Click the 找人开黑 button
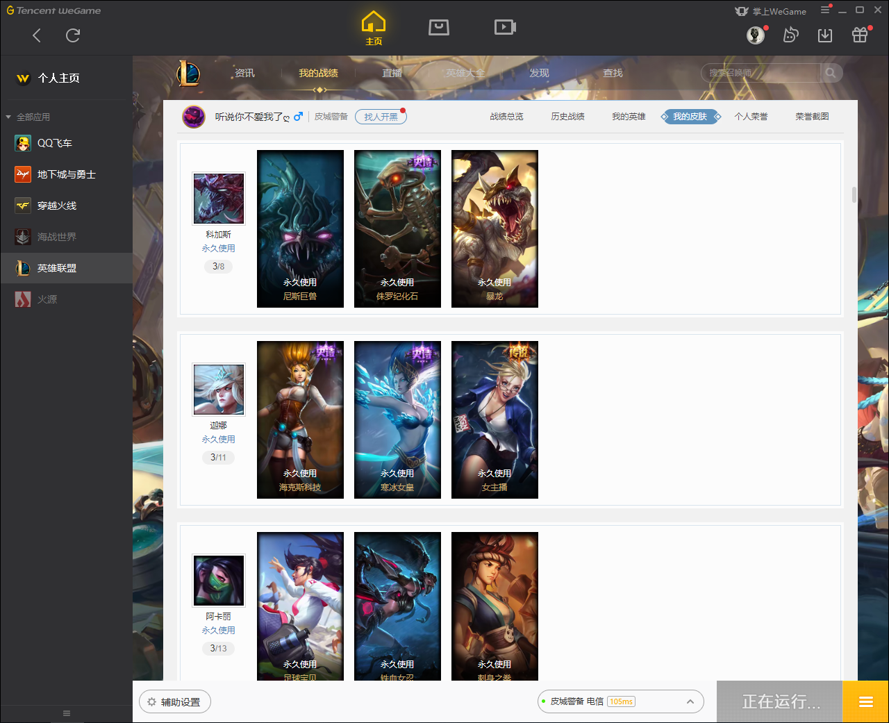The image size is (889, 723). point(381,117)
